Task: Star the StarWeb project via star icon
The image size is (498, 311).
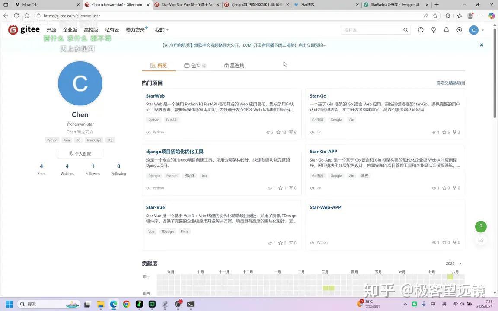Action: pyautogui.click(x=278, y=132)
